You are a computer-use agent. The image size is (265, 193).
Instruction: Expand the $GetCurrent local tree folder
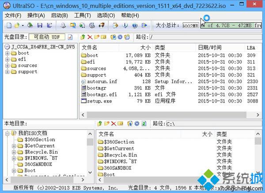pyautogui.click(x=14, y=146)
